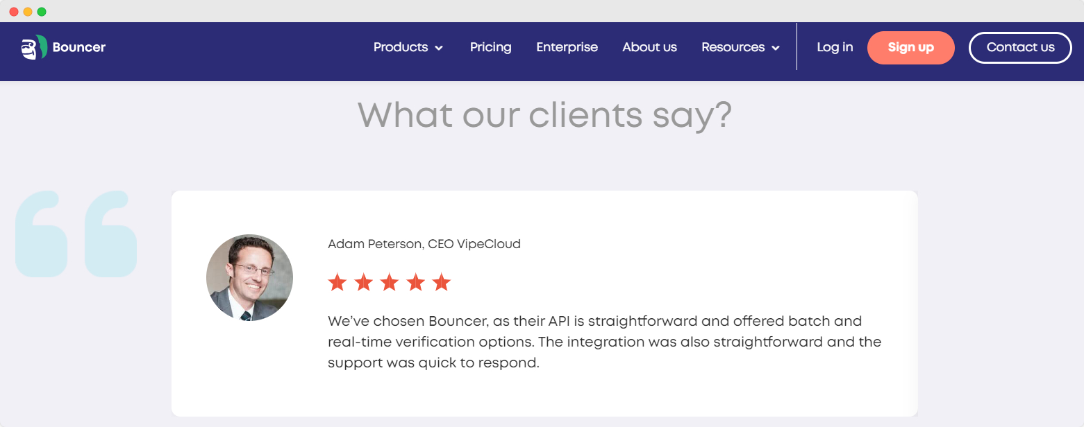Click the second rating star
This screenshot has height=427, width=1084.
click(363, 282)
